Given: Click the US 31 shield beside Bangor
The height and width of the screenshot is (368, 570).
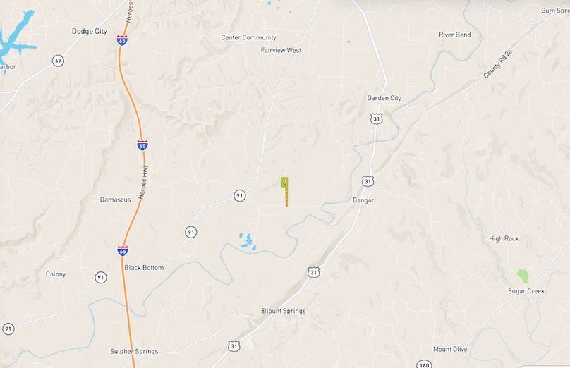Looking at the screenshot, I should click(368, 181).
